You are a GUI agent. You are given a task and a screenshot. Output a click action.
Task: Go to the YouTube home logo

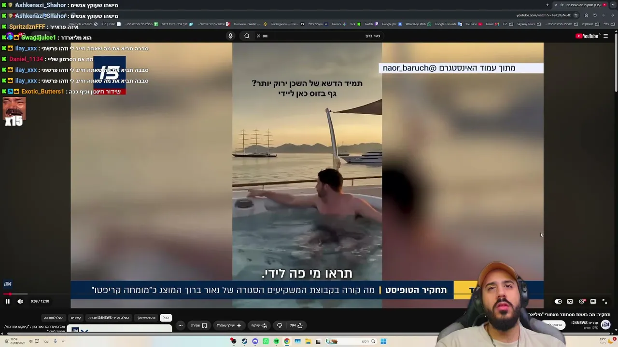tap(587, 36)
